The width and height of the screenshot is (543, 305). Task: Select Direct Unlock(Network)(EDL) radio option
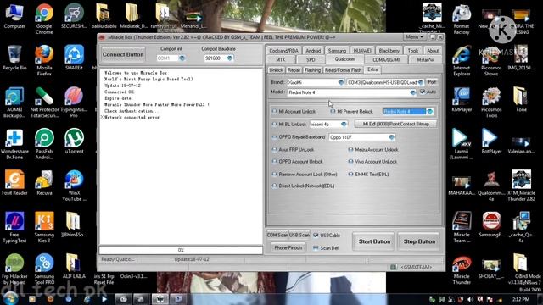(275, 186)
